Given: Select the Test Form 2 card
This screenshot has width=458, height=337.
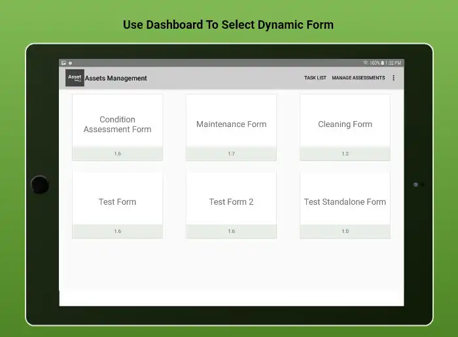Looking at the screenshot, I should tap(231, 202).
